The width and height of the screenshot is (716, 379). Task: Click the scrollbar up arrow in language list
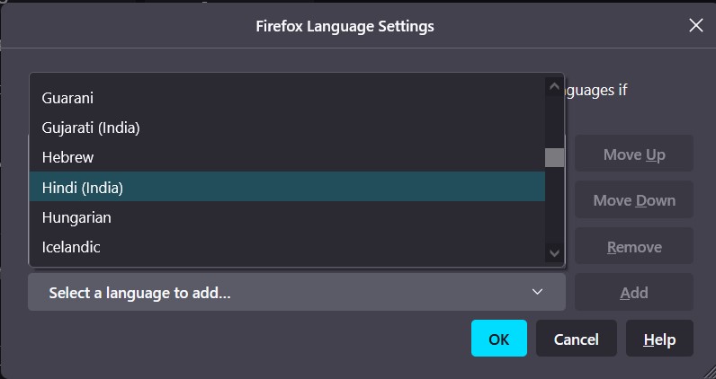[554, 86]
